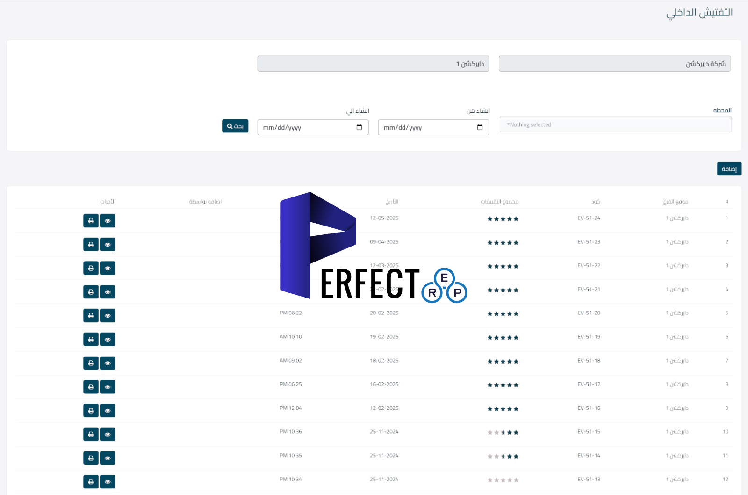The height and width of the screenshot is (495, 748).
Task: Click the 'انشاء الي' date input field
Action: point(313,127)
